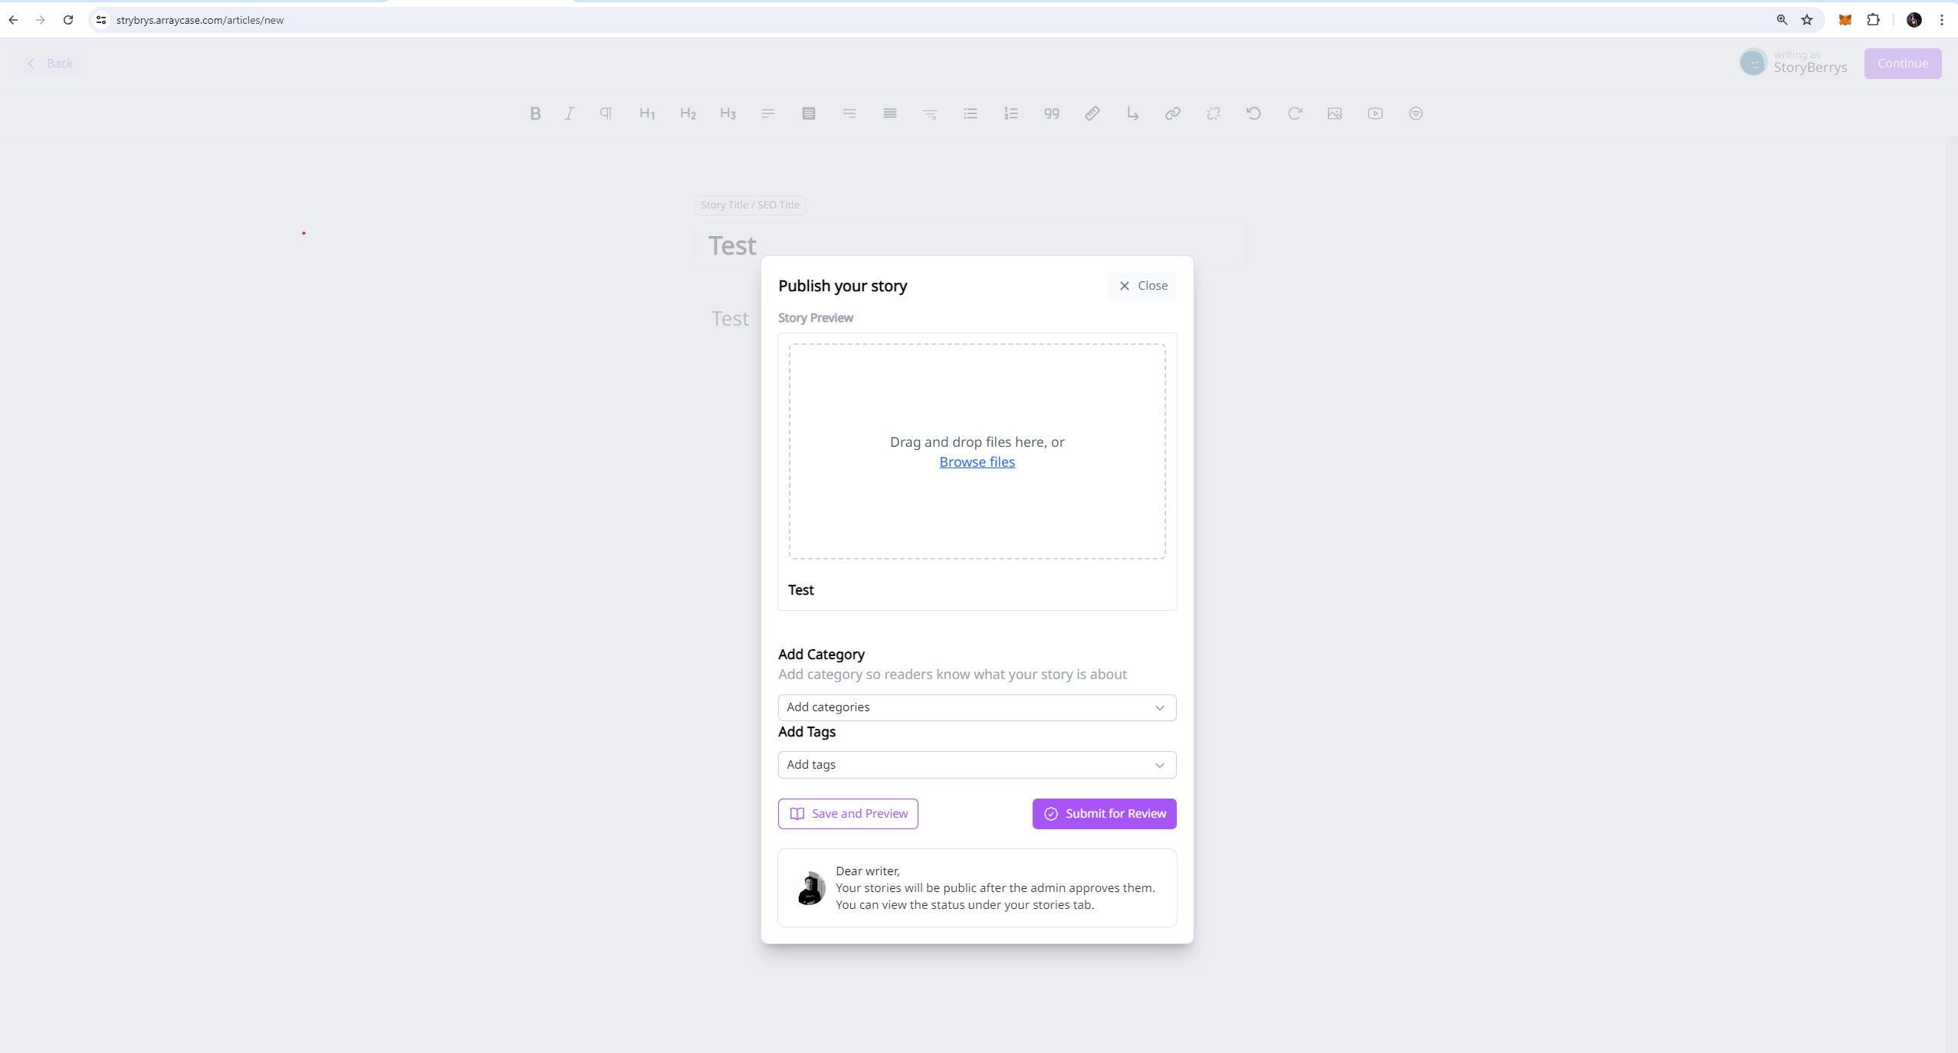Viewport: 1958px width, 1053px height.
Task: Click the insert link icon
Action: 1173,113
